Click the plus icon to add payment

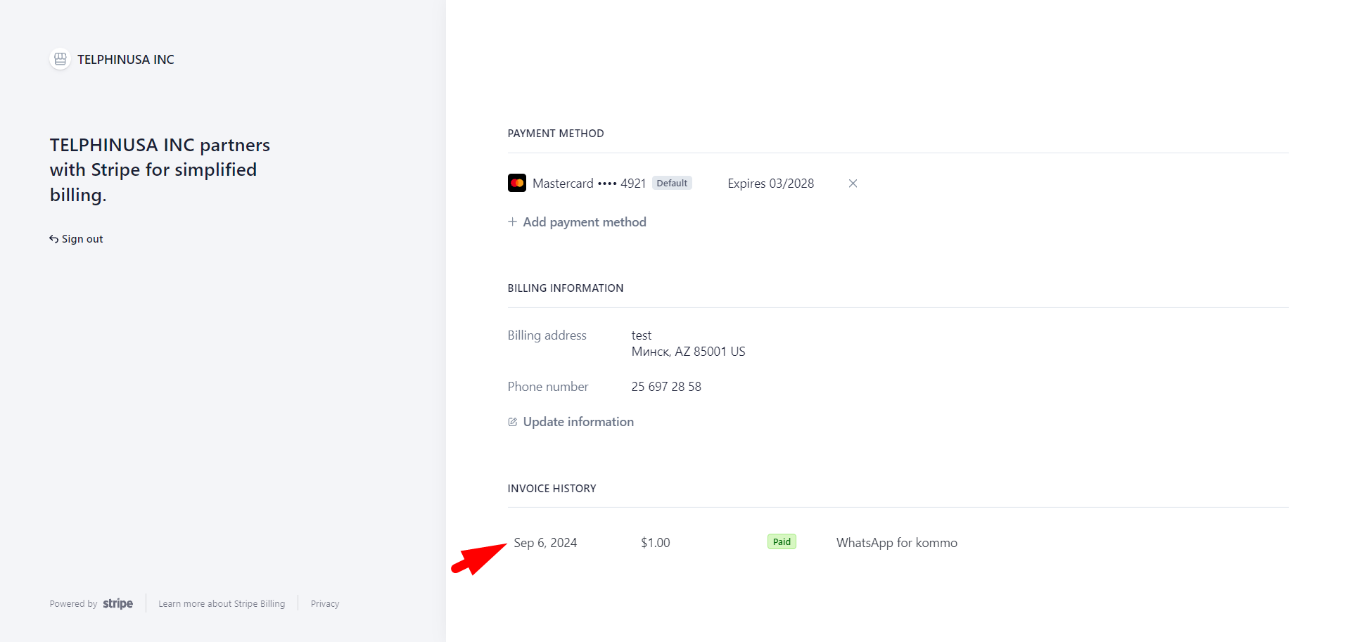(x=512, y=222)
